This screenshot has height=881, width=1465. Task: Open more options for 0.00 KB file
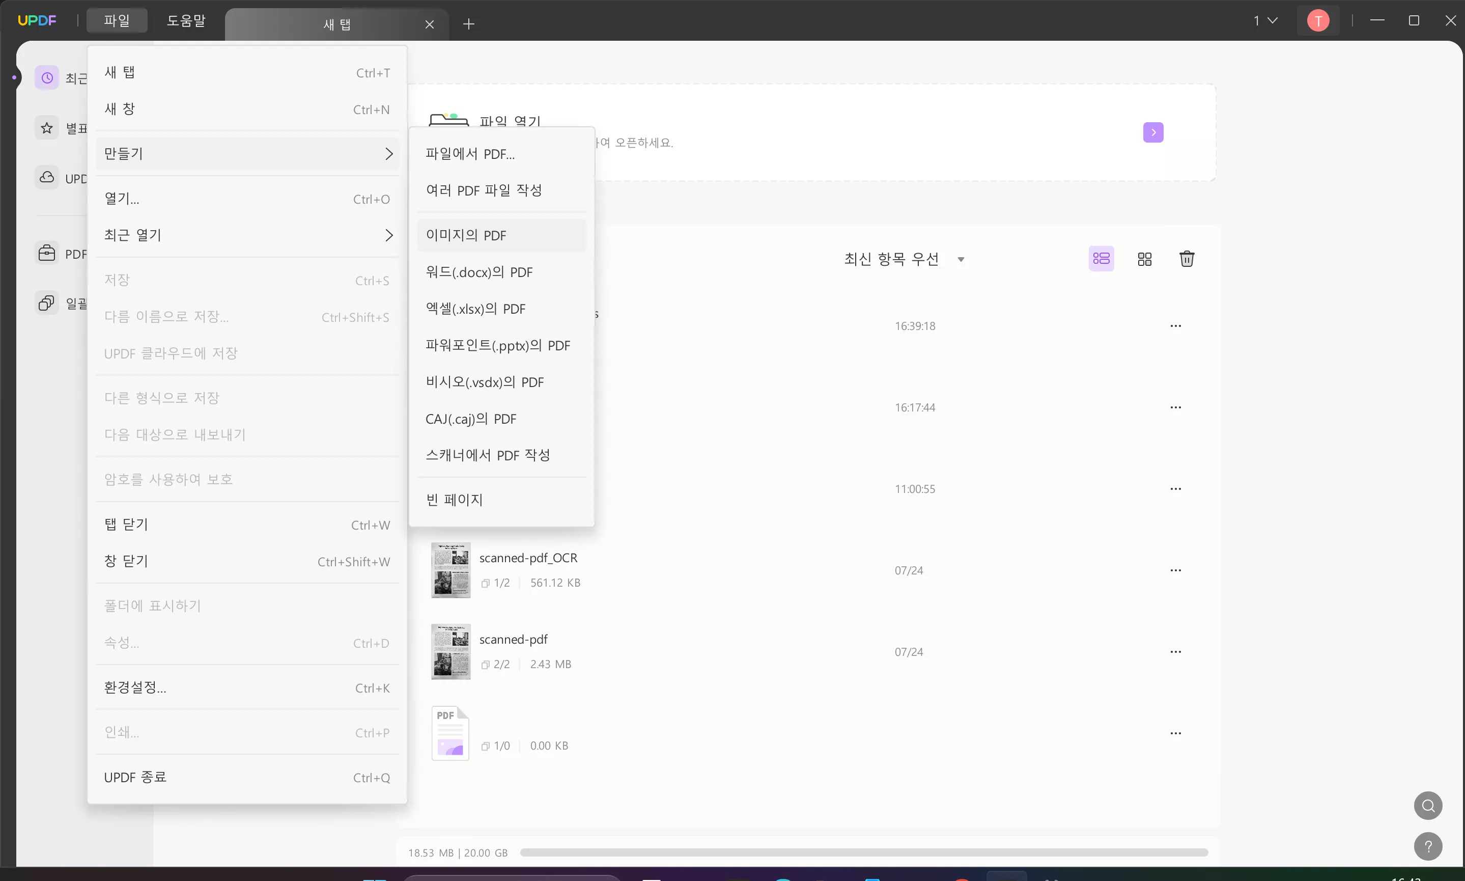tap(1175, 733)
